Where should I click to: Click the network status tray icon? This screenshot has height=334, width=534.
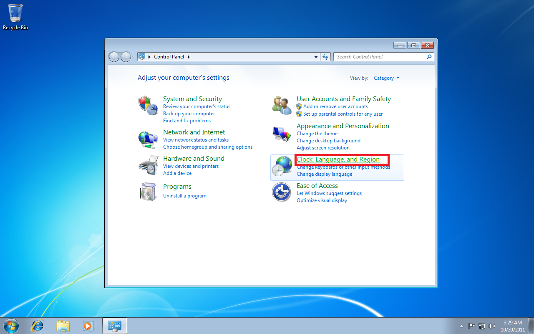482,326
